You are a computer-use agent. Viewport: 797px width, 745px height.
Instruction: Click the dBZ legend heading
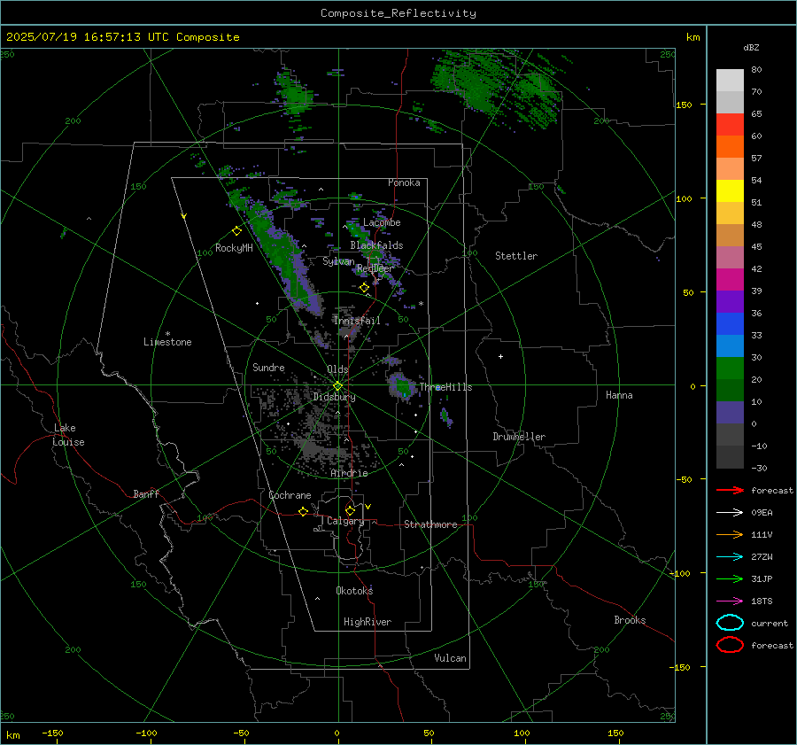[751, 47]
